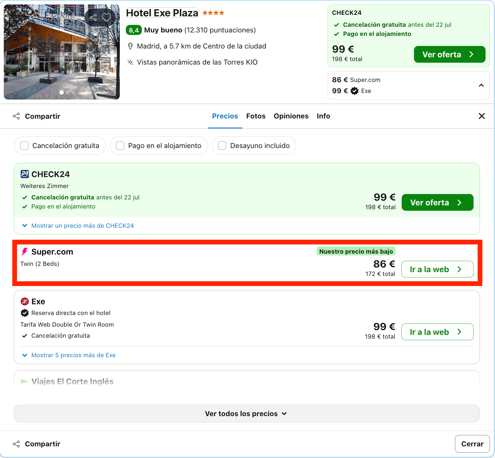The image size is (495, 458).
Task: Click Reserva directa con el hotel text
Action: (x=71, y=313)
